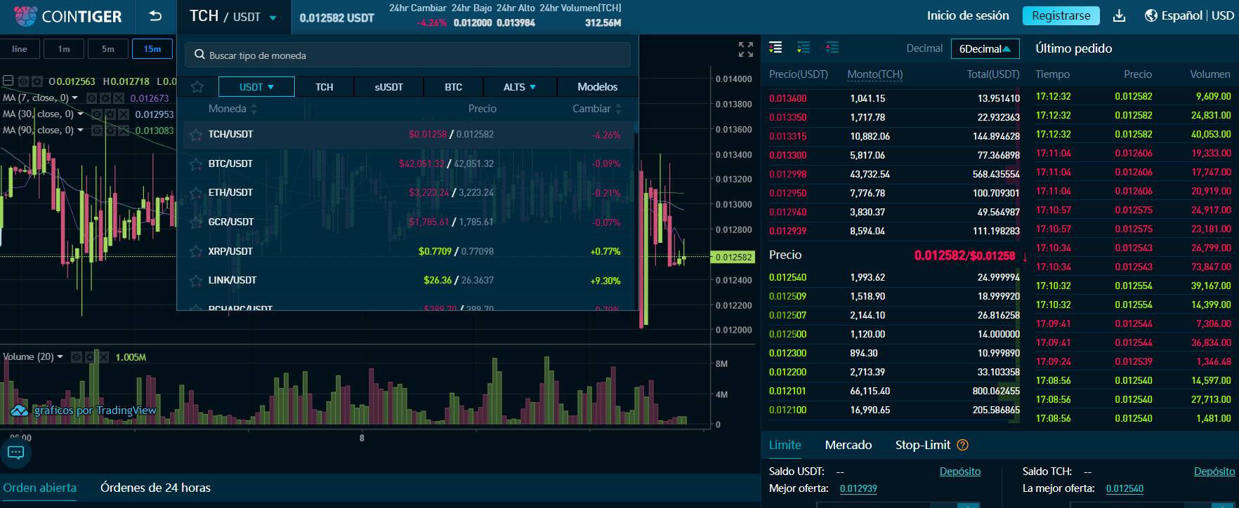
Task: Click the download app icon in header
Action: point(1120,15)
